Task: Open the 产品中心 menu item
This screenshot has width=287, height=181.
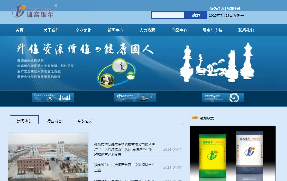Action: [179, 30]
